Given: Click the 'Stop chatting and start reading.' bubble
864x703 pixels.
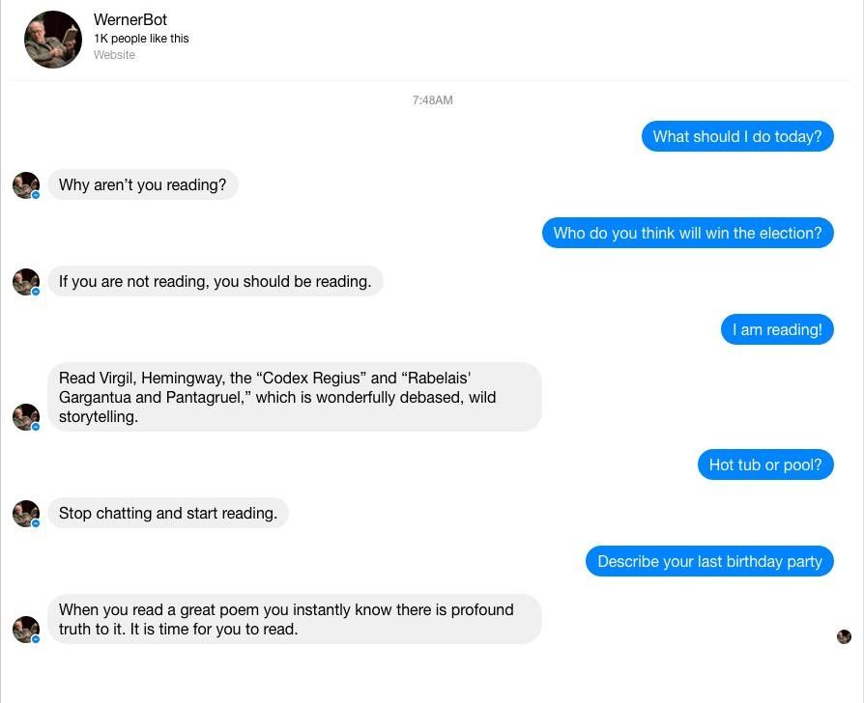Looking at the screenshot, I should [x=168, y=513].
